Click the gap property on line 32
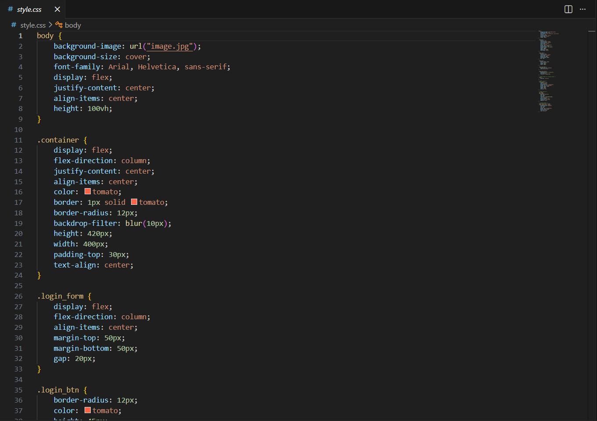This screenshot has width=597, height=421. tap(60, 359)
